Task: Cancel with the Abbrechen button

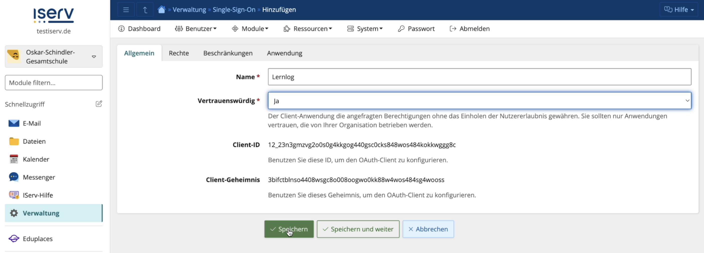Action: tap(428, 229)
